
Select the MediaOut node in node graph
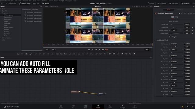(x=101, y=94)
